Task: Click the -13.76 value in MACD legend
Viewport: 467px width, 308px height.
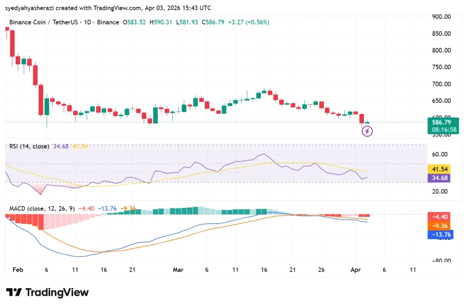Action: [x=107, y=208]
